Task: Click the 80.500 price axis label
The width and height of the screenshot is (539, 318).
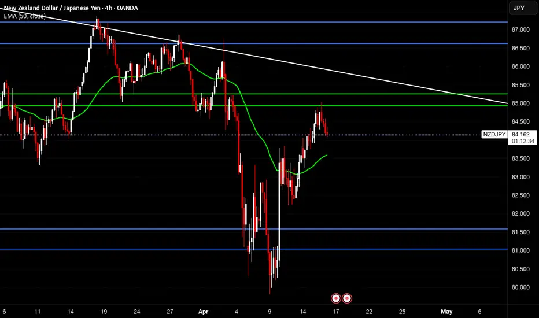Action: coord(520,269)
